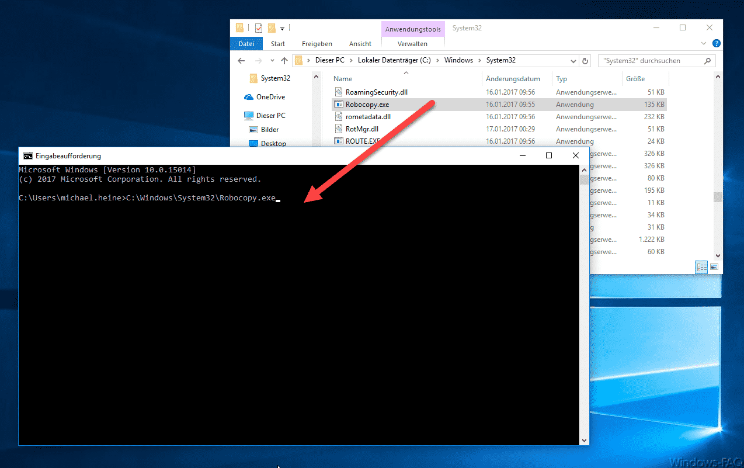Click the folder icon in address bar

click(299, 60)
